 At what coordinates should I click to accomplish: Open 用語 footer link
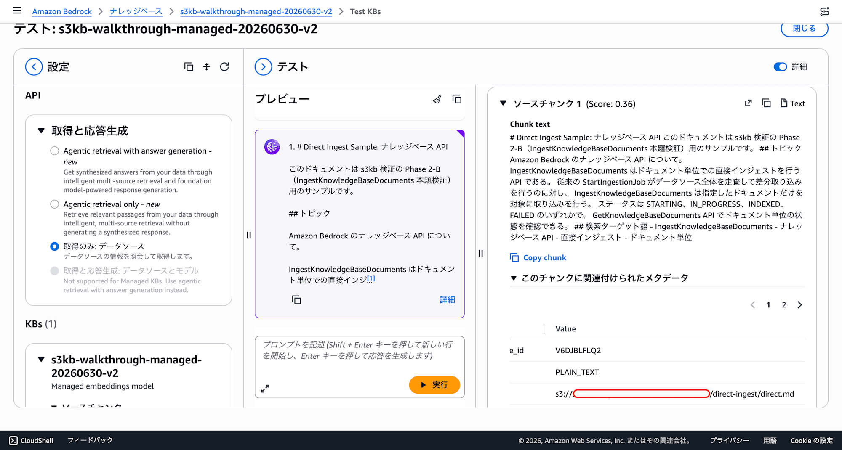[770, 440]
